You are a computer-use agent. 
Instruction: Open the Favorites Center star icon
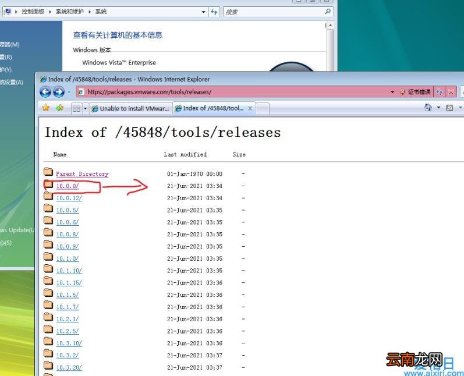click(46, 108)
